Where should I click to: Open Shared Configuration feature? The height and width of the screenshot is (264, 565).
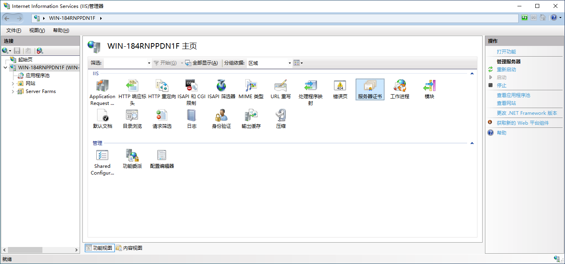pyautogui.click(x=102, y=162)
